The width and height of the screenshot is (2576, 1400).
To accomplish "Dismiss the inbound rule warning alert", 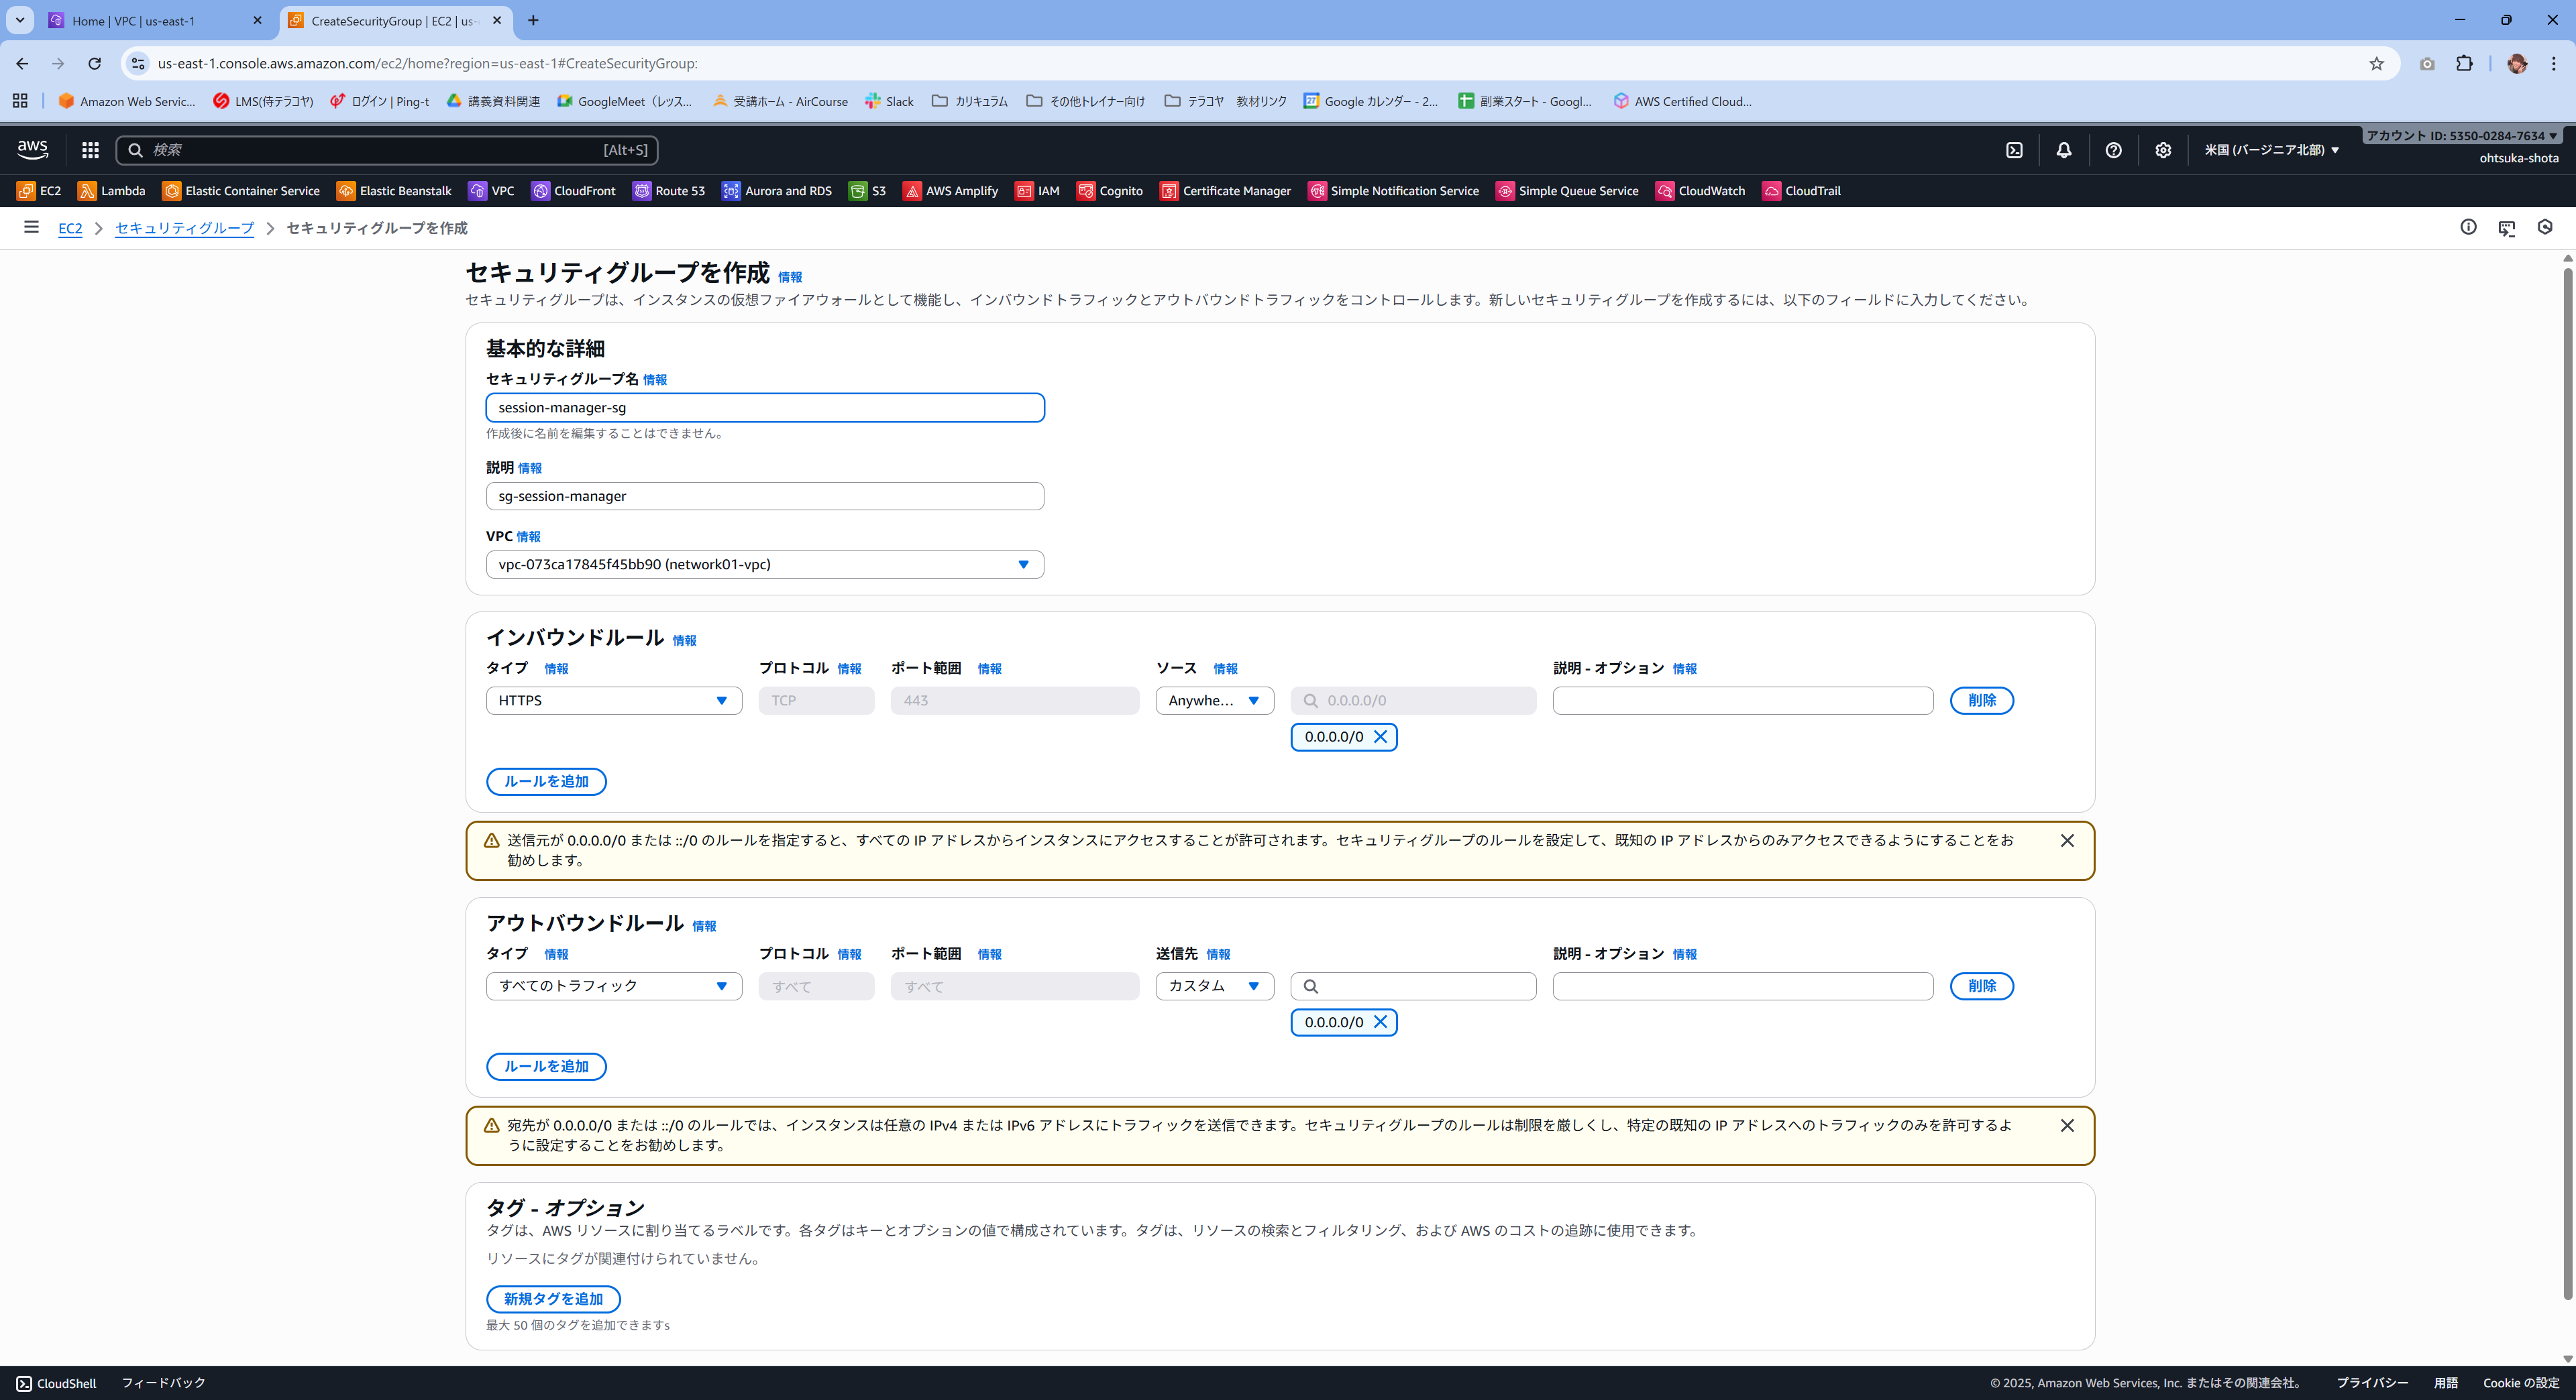I will 2067,840.
